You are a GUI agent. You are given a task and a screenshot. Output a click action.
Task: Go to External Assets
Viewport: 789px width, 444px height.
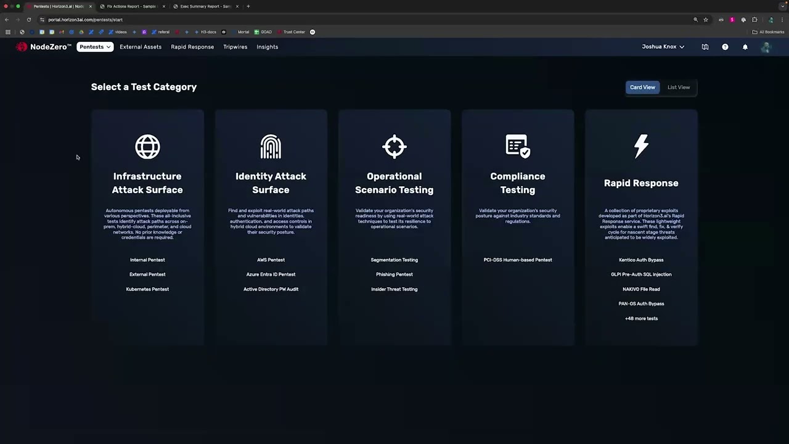[x=141, y=47]
